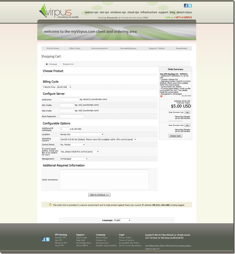The width and height of the screenshot is (235, 254).
Task: Open Abuse/DMCA footer link
Action: 82,246
